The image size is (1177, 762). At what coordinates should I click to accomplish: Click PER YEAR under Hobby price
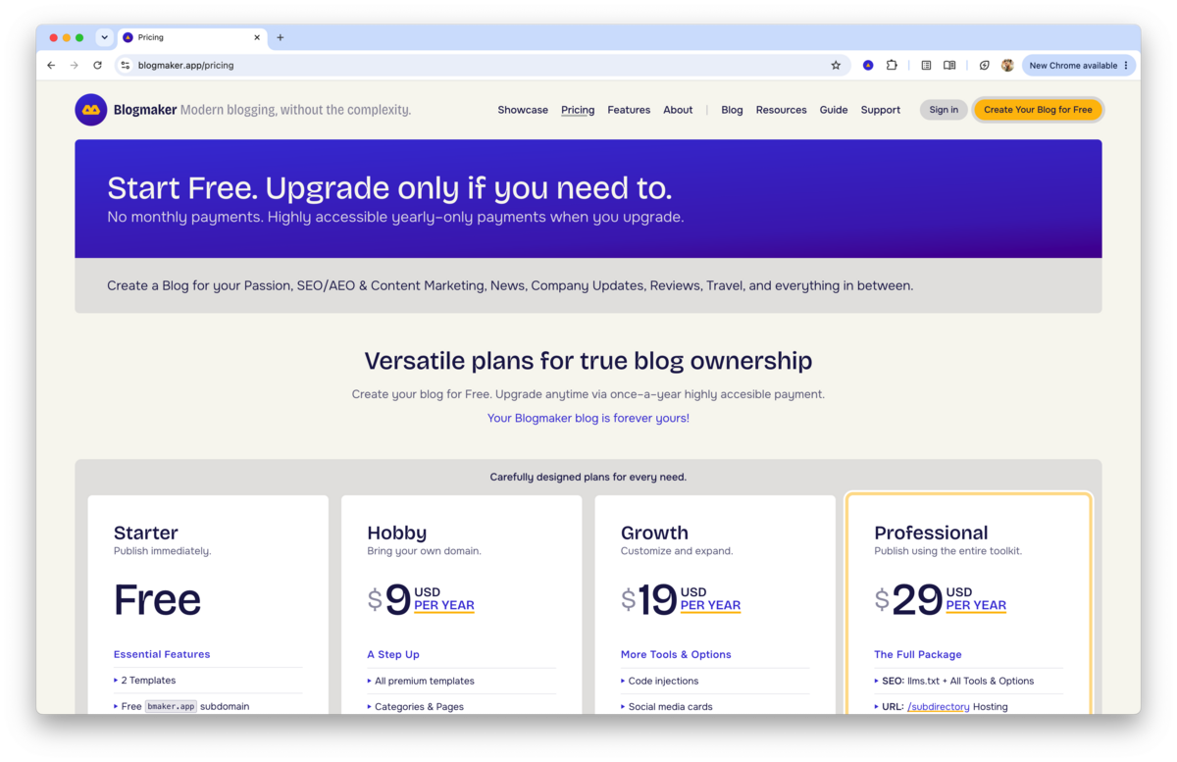tap(444, 605)
